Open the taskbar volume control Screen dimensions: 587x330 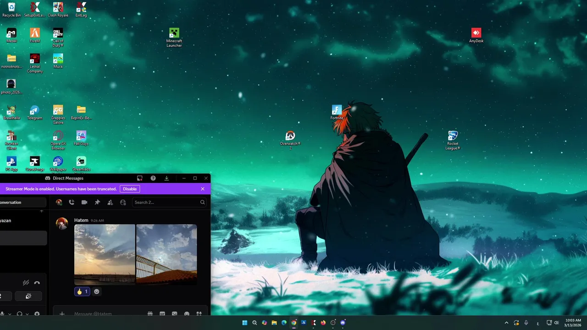pyautogui.click(x=556, y=323)
